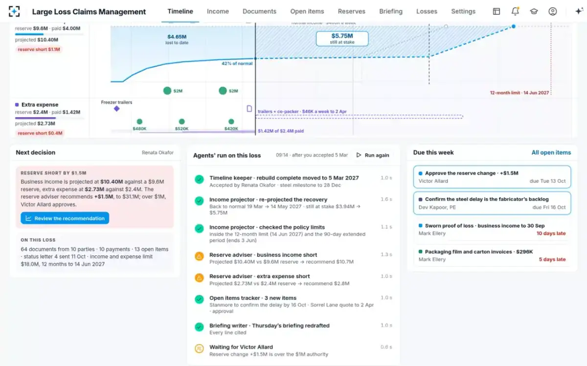Switch to the Reserves tab
The width and height of the screenshot is (587, 366).
coord(352,11)
